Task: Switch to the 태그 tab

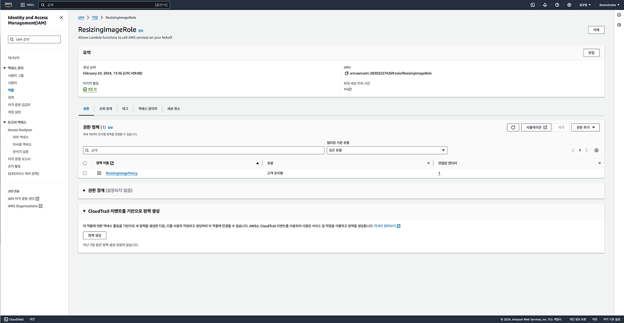Action: [125, 109]
